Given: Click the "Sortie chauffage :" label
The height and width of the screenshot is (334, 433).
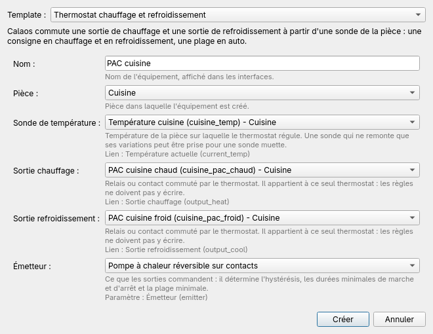Looking at the screenshot, I should [46, 171].
